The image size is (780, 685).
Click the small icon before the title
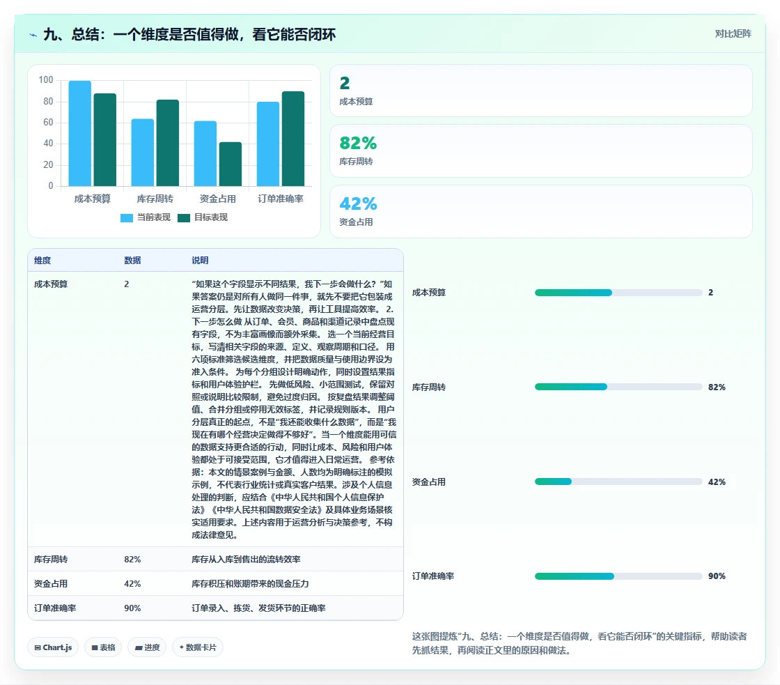click(33, 35)
